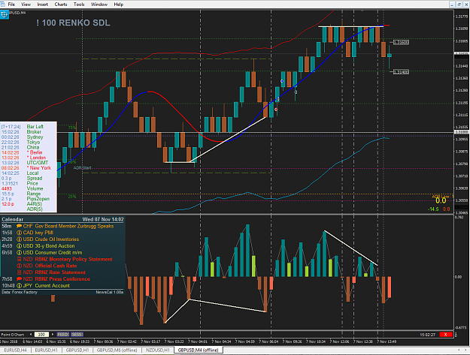Click the speech icon beside CHF Zurbrugg Speaks

click(x=20, y=226)
